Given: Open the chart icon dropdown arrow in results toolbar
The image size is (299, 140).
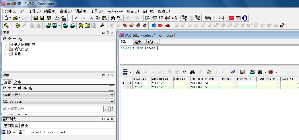Looking at the screenshot, I should coord(265,72).
